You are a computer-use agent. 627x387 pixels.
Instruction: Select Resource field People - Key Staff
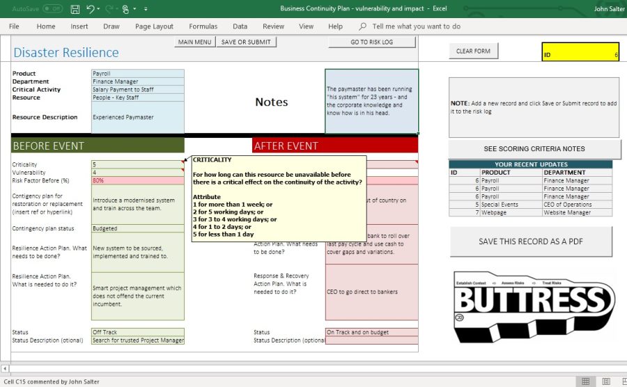137,97
